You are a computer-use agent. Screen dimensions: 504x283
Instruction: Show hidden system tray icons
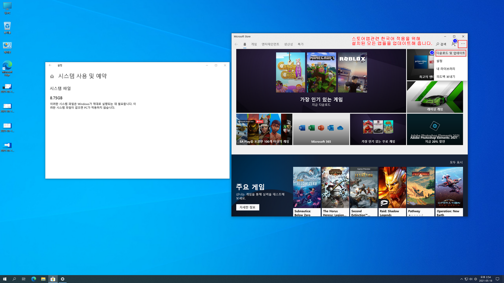click(x=461, y=279)
